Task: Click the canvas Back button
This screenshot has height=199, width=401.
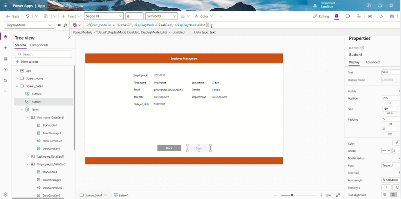Action: point(169,148)
